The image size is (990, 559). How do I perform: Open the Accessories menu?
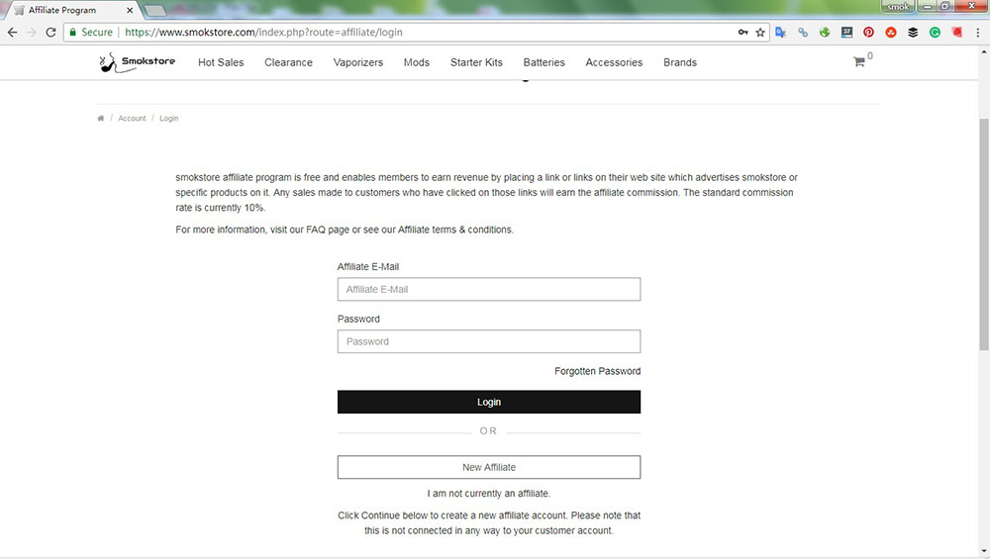(614, 62)
